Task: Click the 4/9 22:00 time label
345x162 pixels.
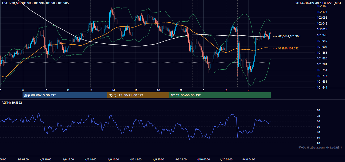Action: 181,159
